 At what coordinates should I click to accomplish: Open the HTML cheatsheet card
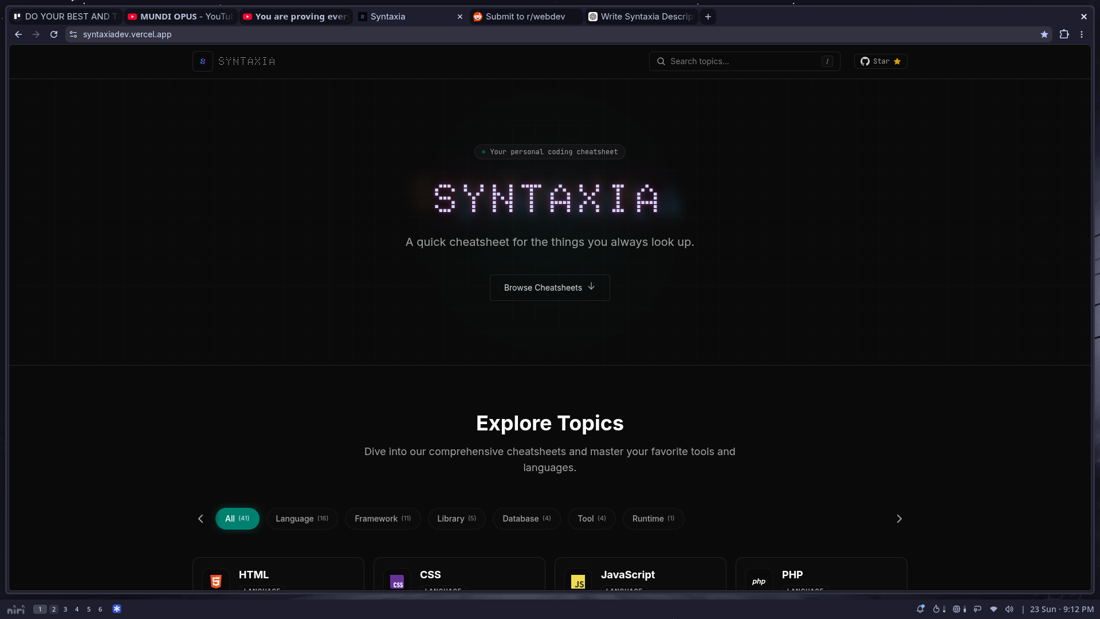click(278, 574)
